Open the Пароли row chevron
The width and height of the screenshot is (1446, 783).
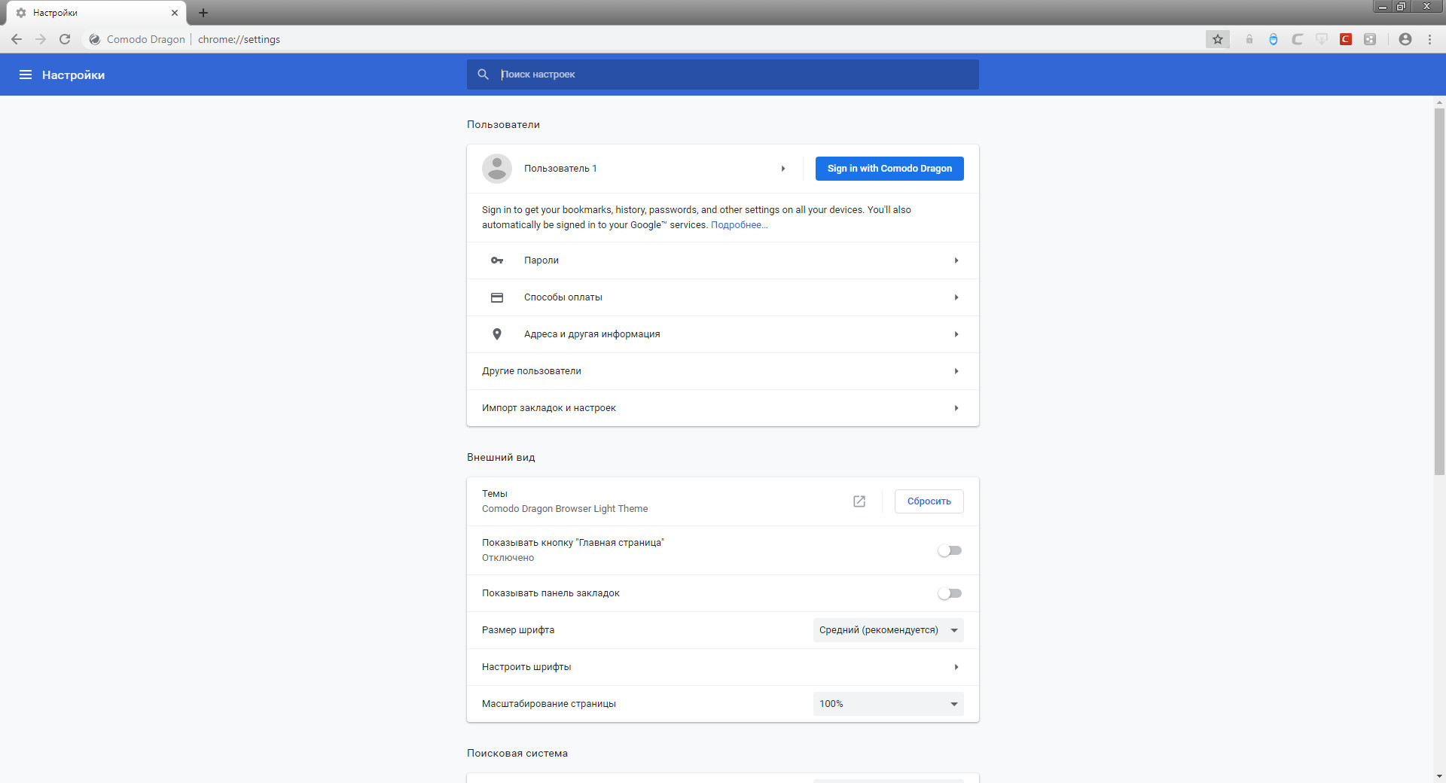point(956,260)
